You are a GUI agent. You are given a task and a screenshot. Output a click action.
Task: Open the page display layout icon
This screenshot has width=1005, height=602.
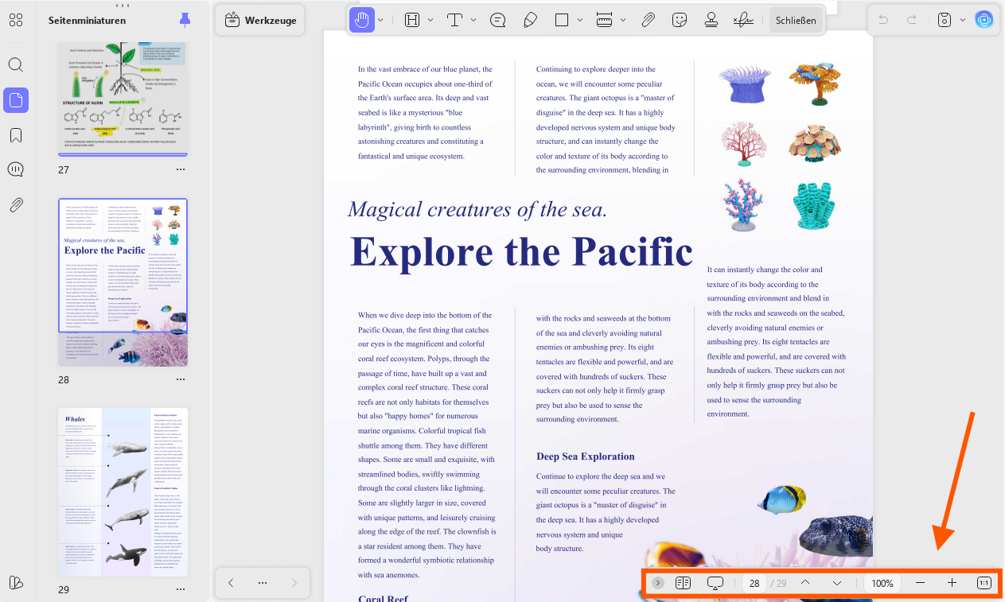683,583
